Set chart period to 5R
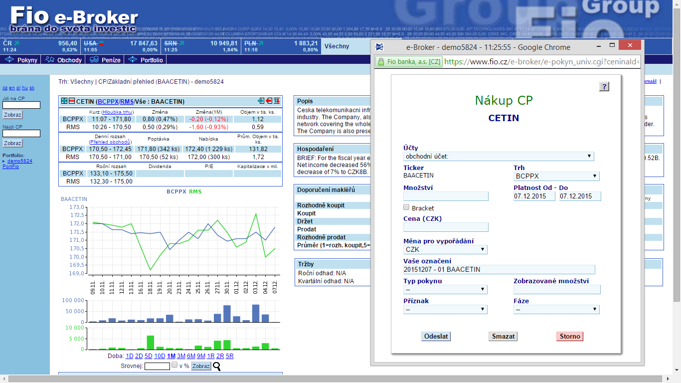The width and height of the screenshot is (681, 383). click(x=230, y=356)
